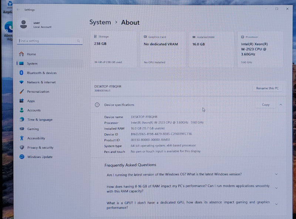Click the Installed RAM card icon
The height and width of the screenshot is (219, 296).
[x=194, y=37]
